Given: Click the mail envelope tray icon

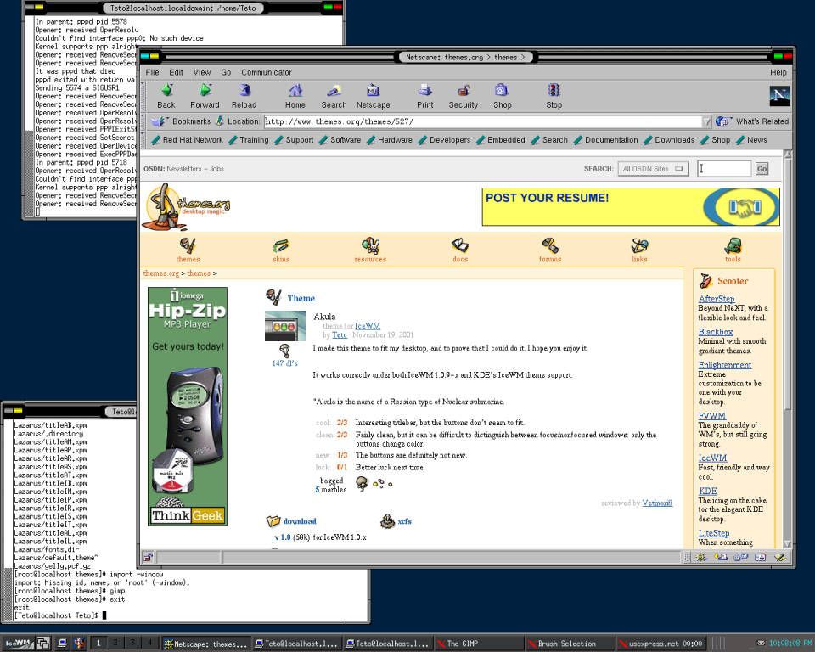Looking at the screenshot, I should pyautogui.click(x=761, y=644).
